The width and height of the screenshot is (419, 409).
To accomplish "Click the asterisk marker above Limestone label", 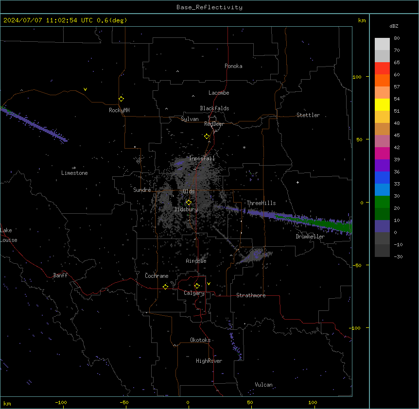I will point(74,168).
